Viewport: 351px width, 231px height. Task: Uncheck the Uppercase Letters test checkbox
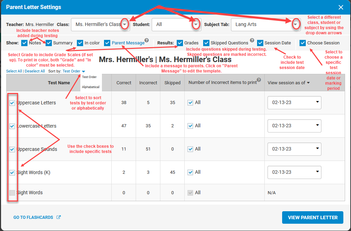click(x=12, y=103)
